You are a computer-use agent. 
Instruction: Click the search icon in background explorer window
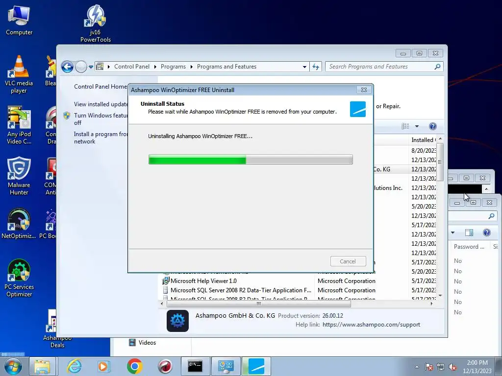tap(491, 216)
